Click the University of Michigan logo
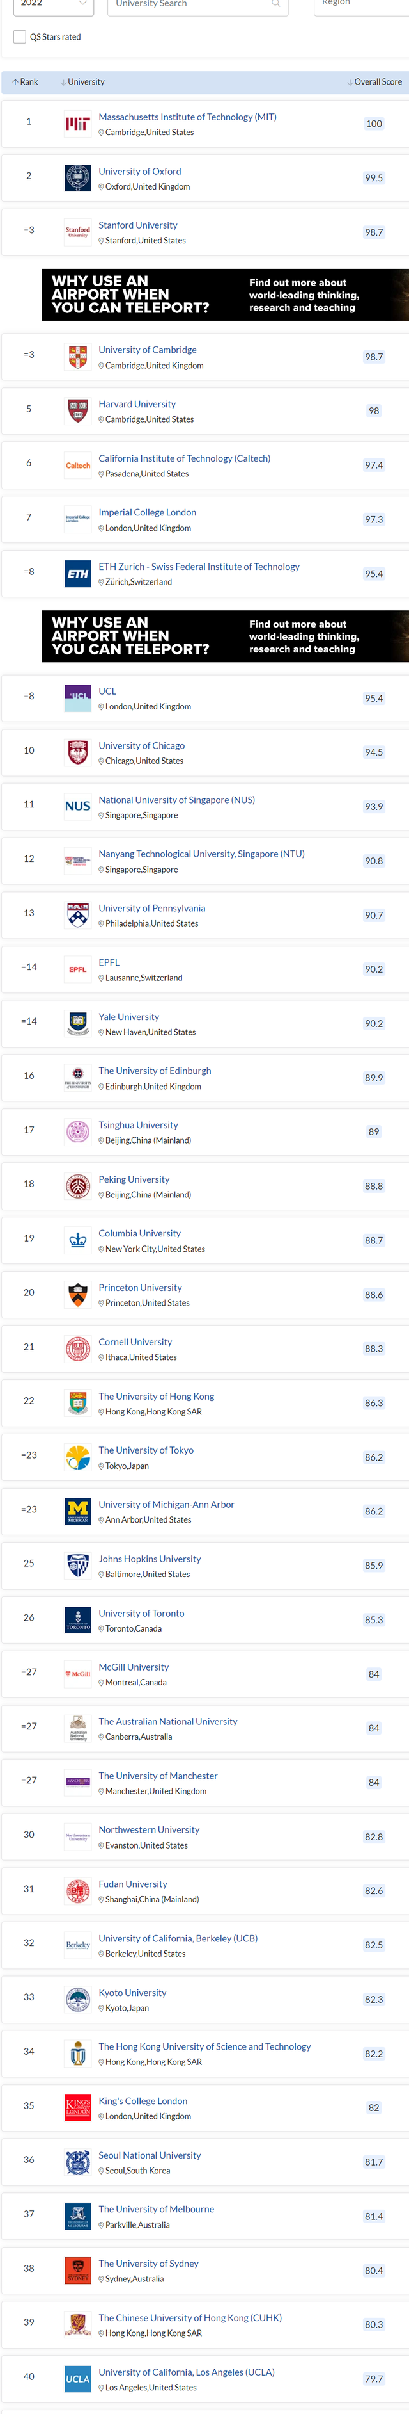 pyautogui.click(x=78, y=1511)
